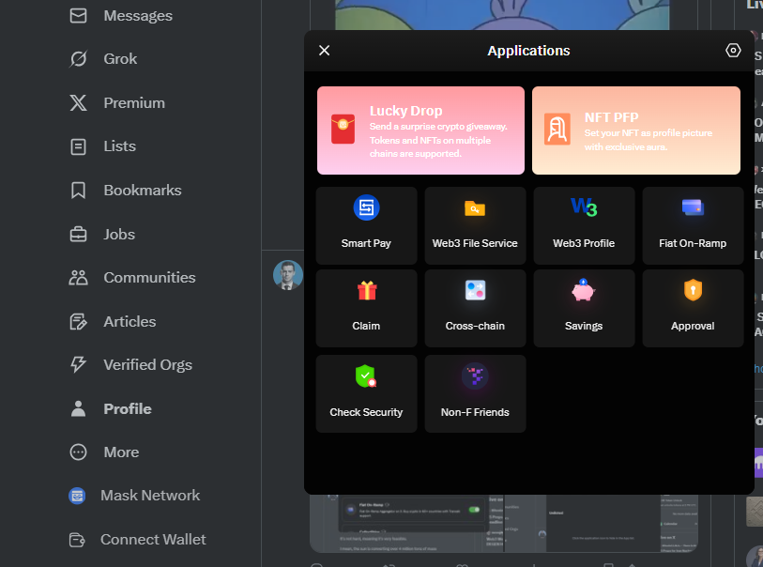763x567 pixels.
Task: Open Grok from the sidebar
Action: pos(103,59)
